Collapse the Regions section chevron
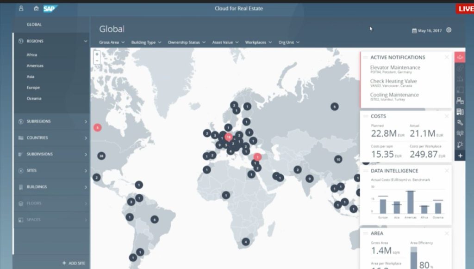The width and height of the screenshot is (474, 269). pyautogui.click(x=86, y=41)
